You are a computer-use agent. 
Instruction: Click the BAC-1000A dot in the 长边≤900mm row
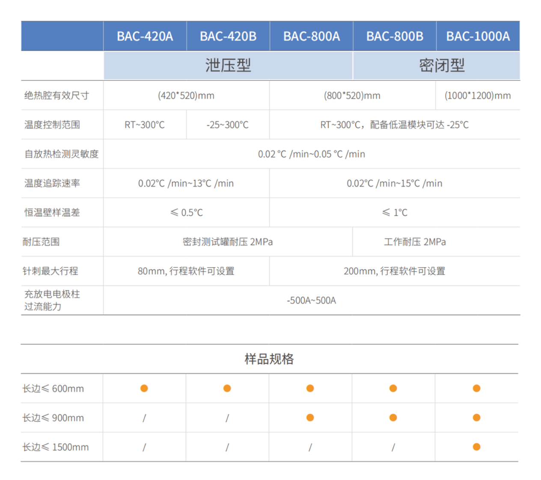point(476,418)
